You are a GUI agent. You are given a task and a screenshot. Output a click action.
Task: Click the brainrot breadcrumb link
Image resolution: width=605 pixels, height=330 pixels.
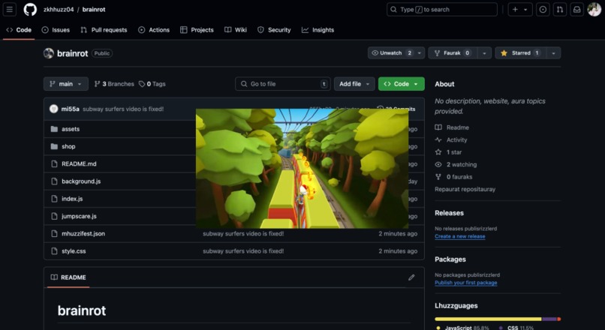pos(94,9)
